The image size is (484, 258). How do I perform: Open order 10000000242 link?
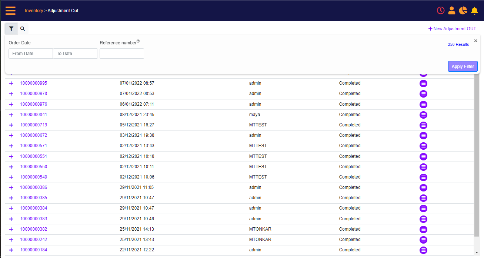coord(33,240)
